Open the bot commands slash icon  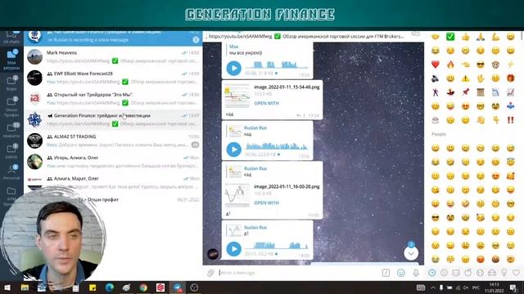pos(386,273)
